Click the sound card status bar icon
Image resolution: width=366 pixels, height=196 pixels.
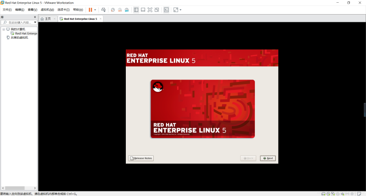point(342,194)
